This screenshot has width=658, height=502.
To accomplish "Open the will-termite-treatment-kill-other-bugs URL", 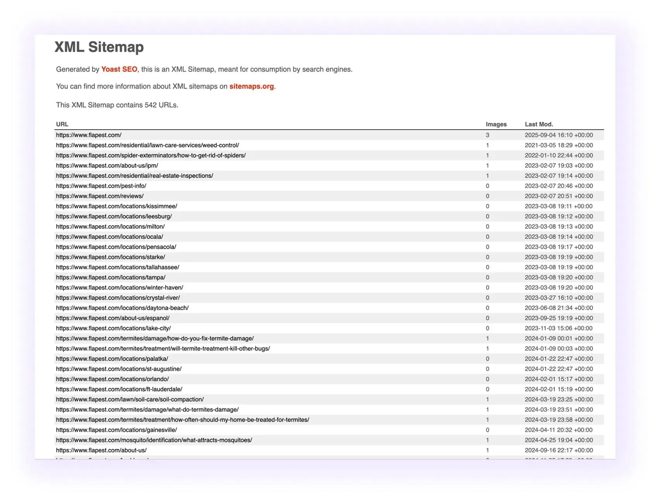I will 163,348.
